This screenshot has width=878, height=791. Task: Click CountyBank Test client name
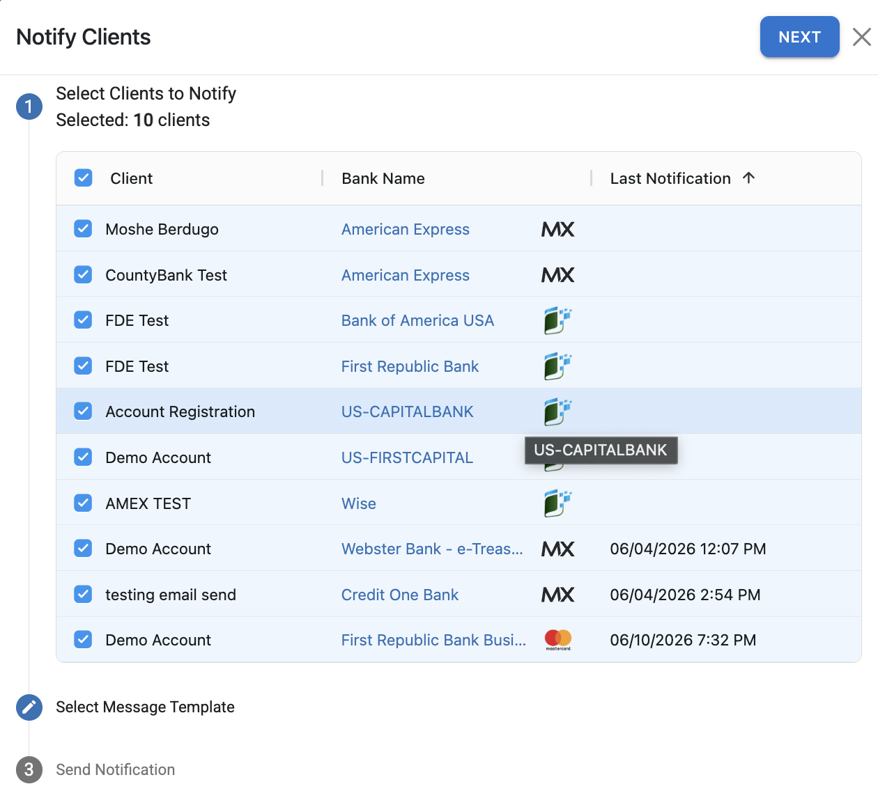coord(167,275)
